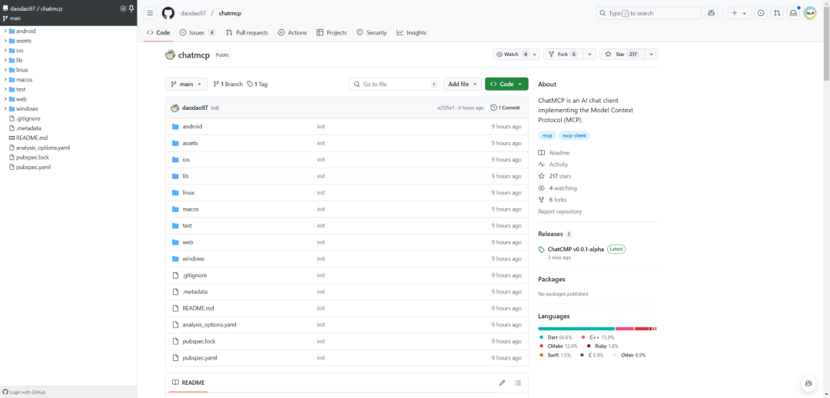Open the hamburger navigation menu

(151, 13)
